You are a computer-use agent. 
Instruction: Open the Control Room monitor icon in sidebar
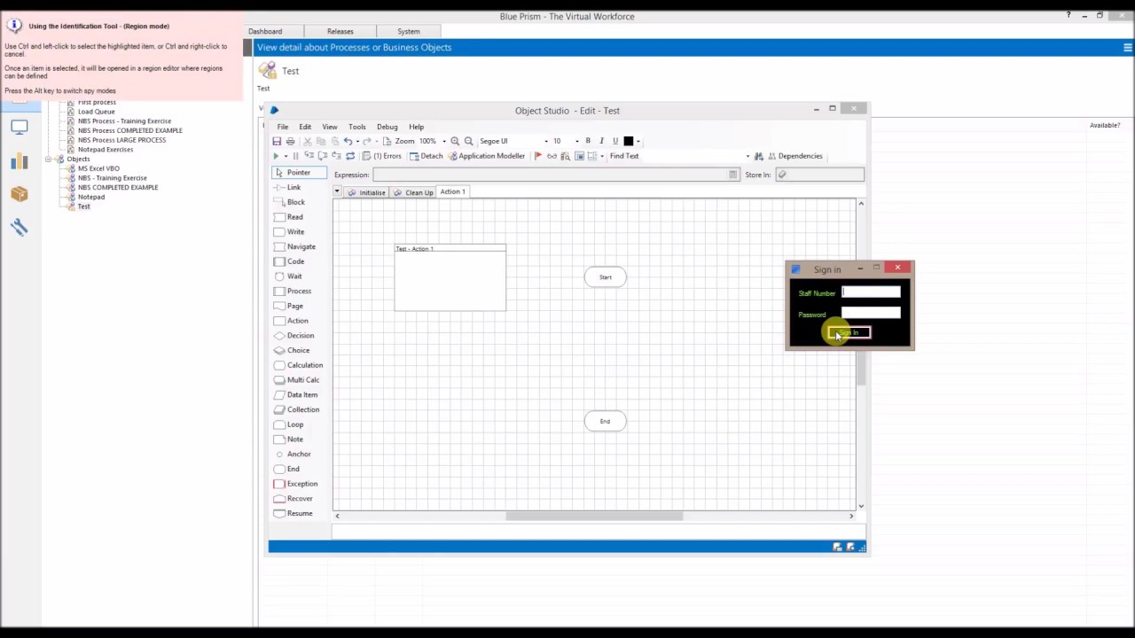tap(19, 128)
